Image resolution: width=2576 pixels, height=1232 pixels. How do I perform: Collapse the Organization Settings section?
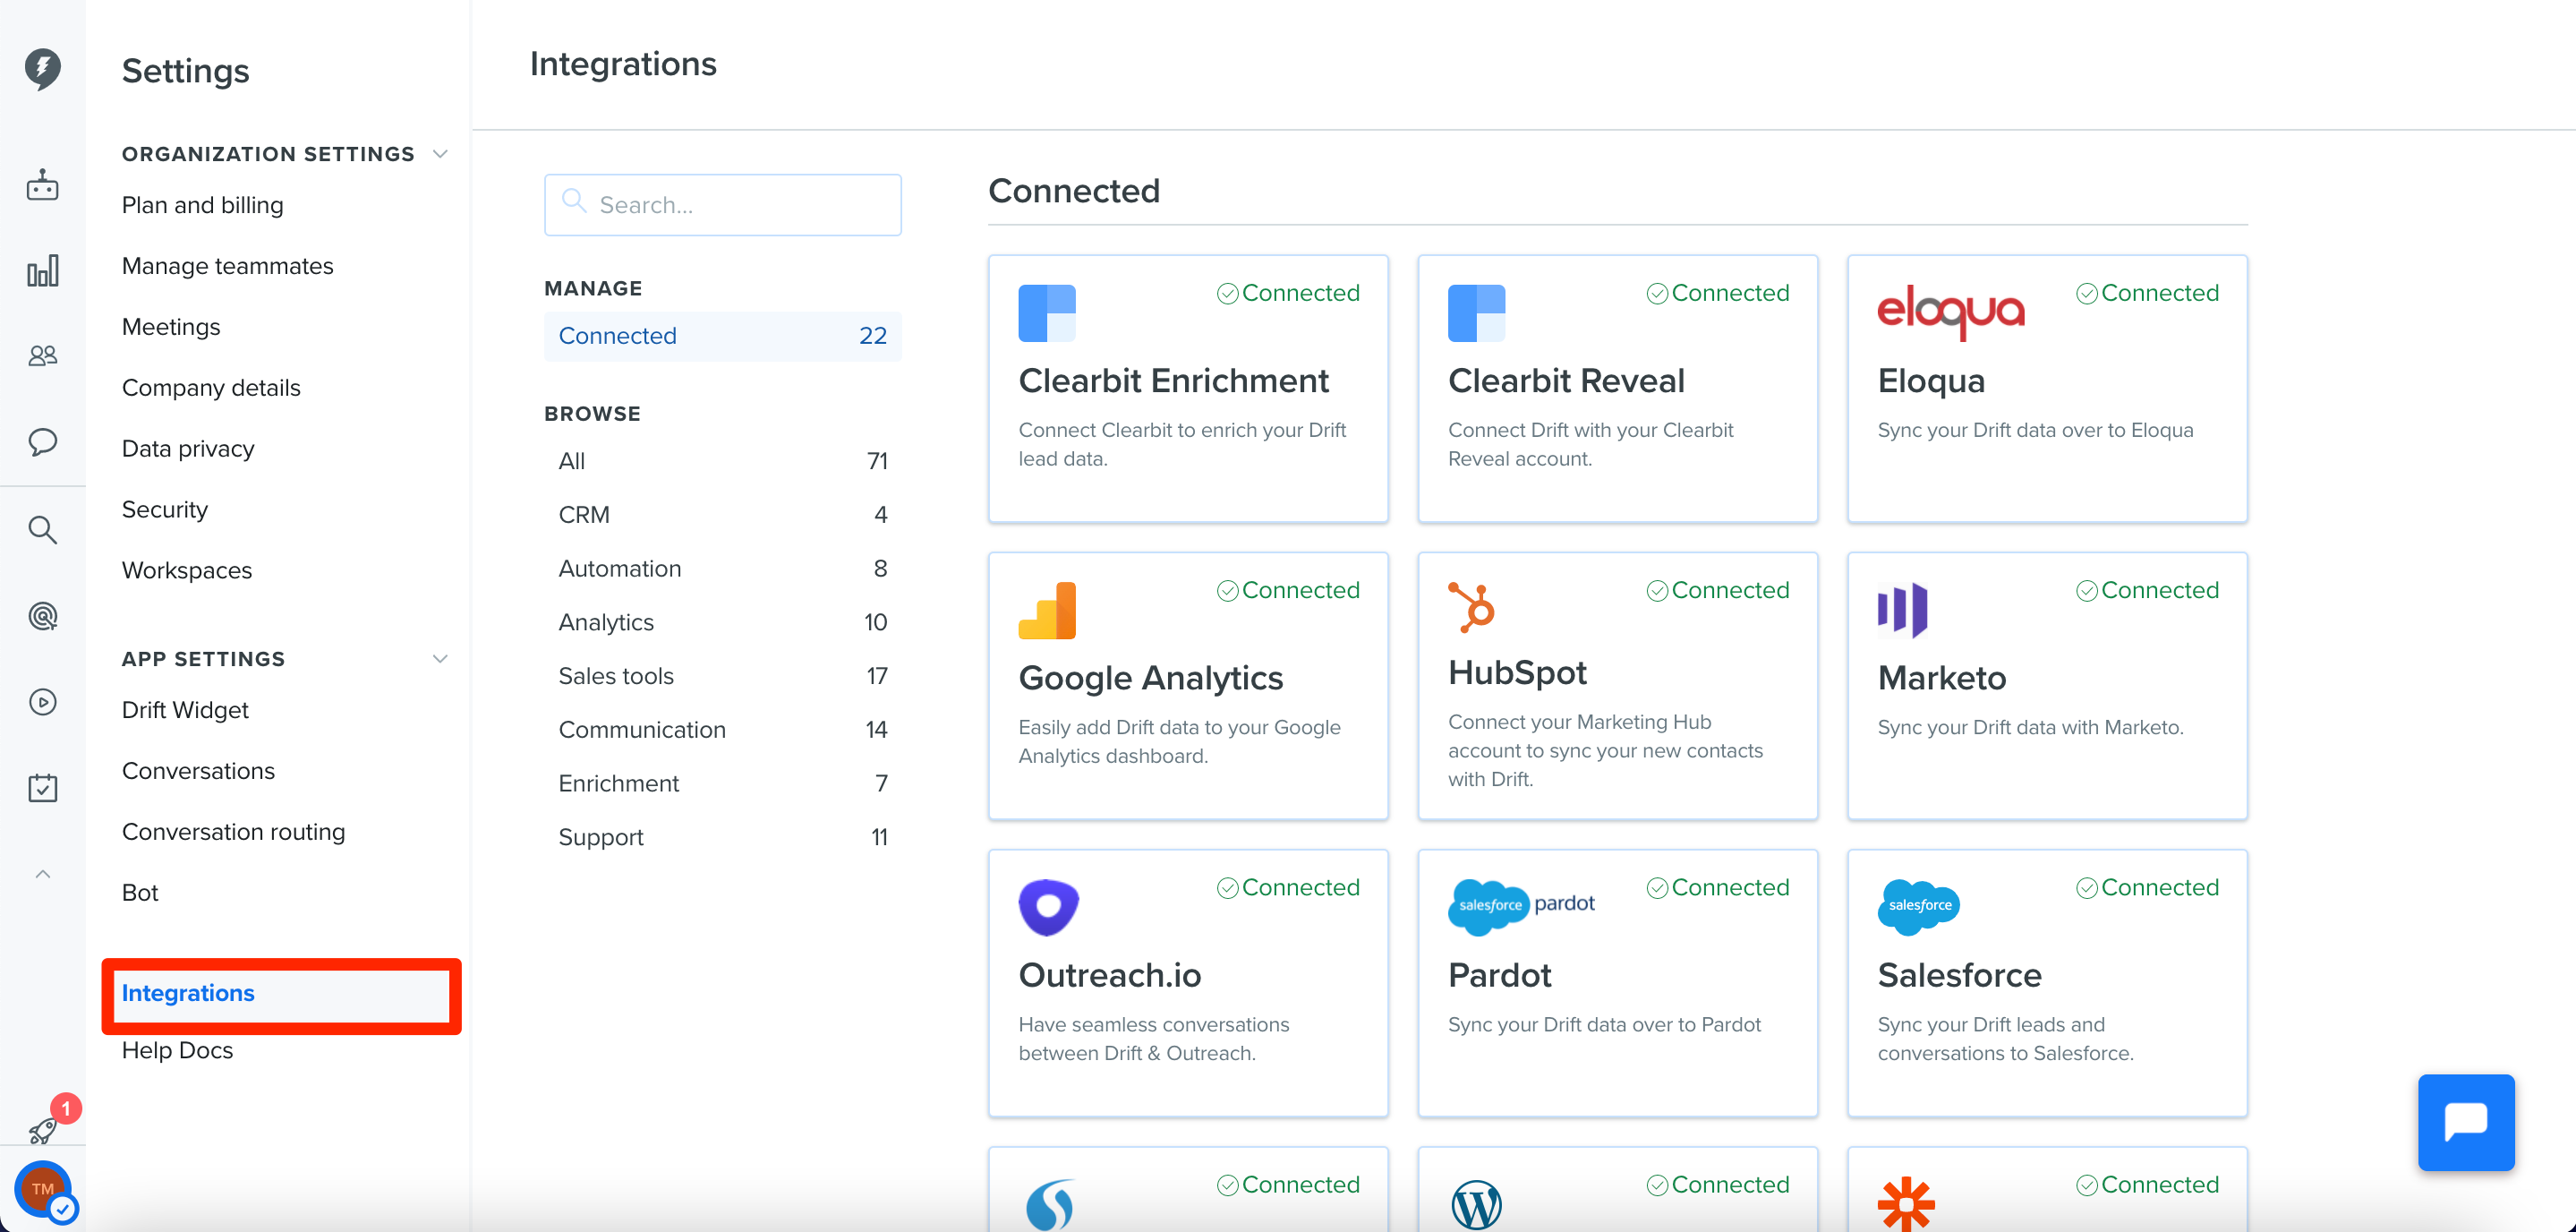[440, 153]
